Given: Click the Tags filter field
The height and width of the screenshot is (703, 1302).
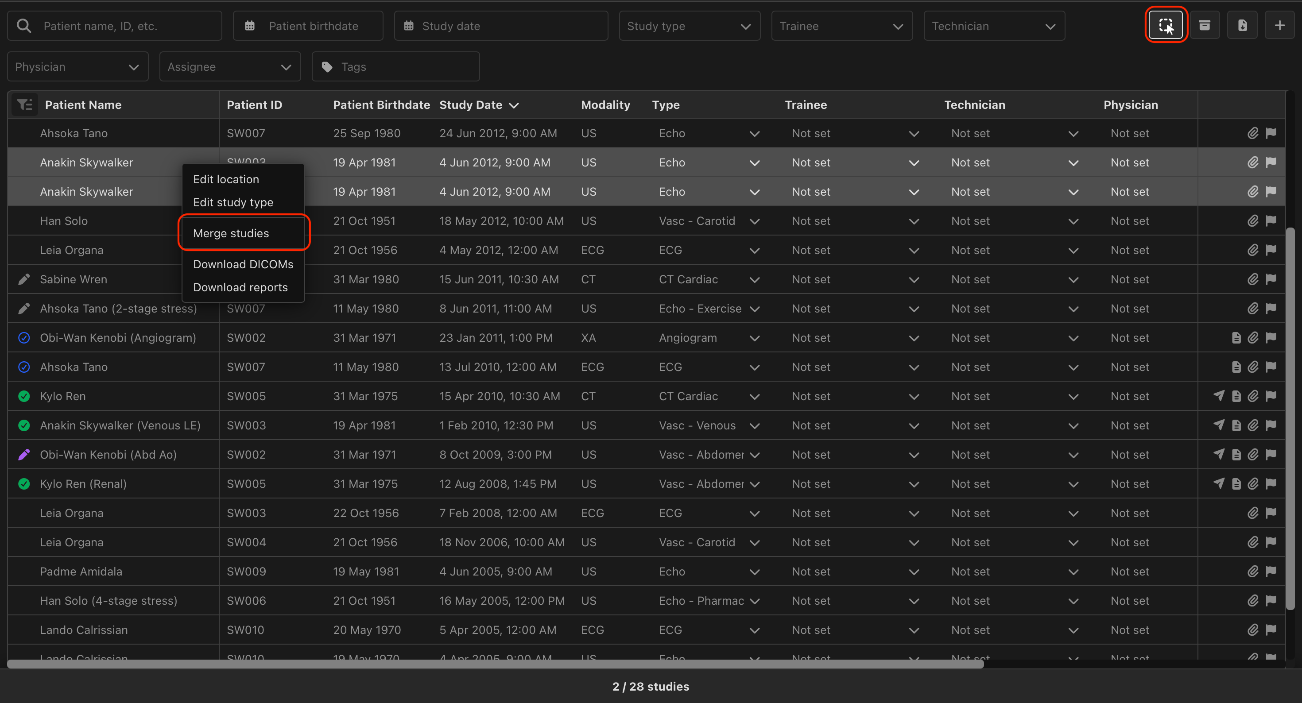Looking at the screenshot, I should (396, 67).
